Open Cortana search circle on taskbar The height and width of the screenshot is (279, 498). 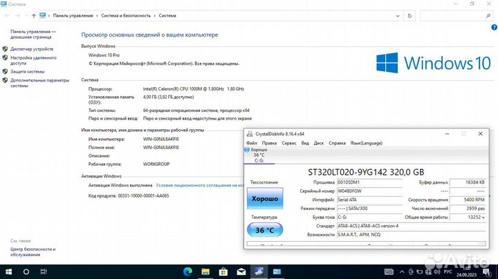pyautogui.click(x=26, y=271)
